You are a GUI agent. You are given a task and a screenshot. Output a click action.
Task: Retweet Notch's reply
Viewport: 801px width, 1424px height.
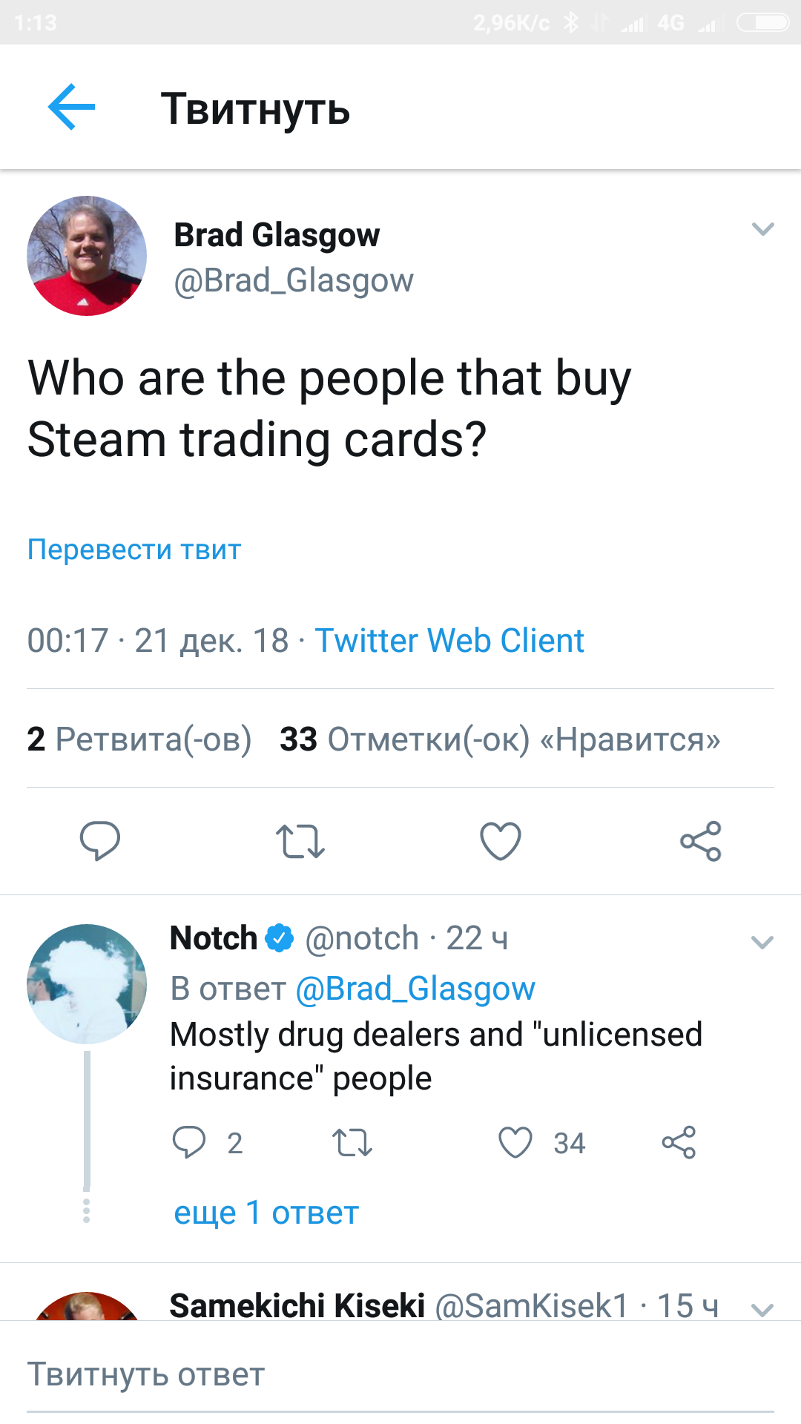coord(352,1142)
